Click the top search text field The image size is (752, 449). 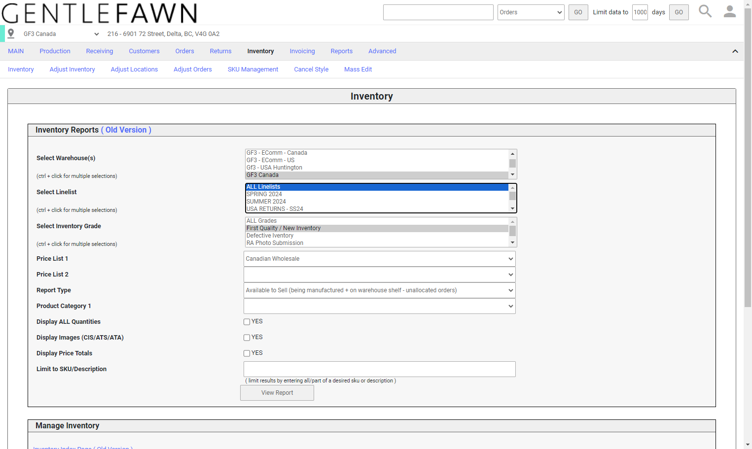438,12
